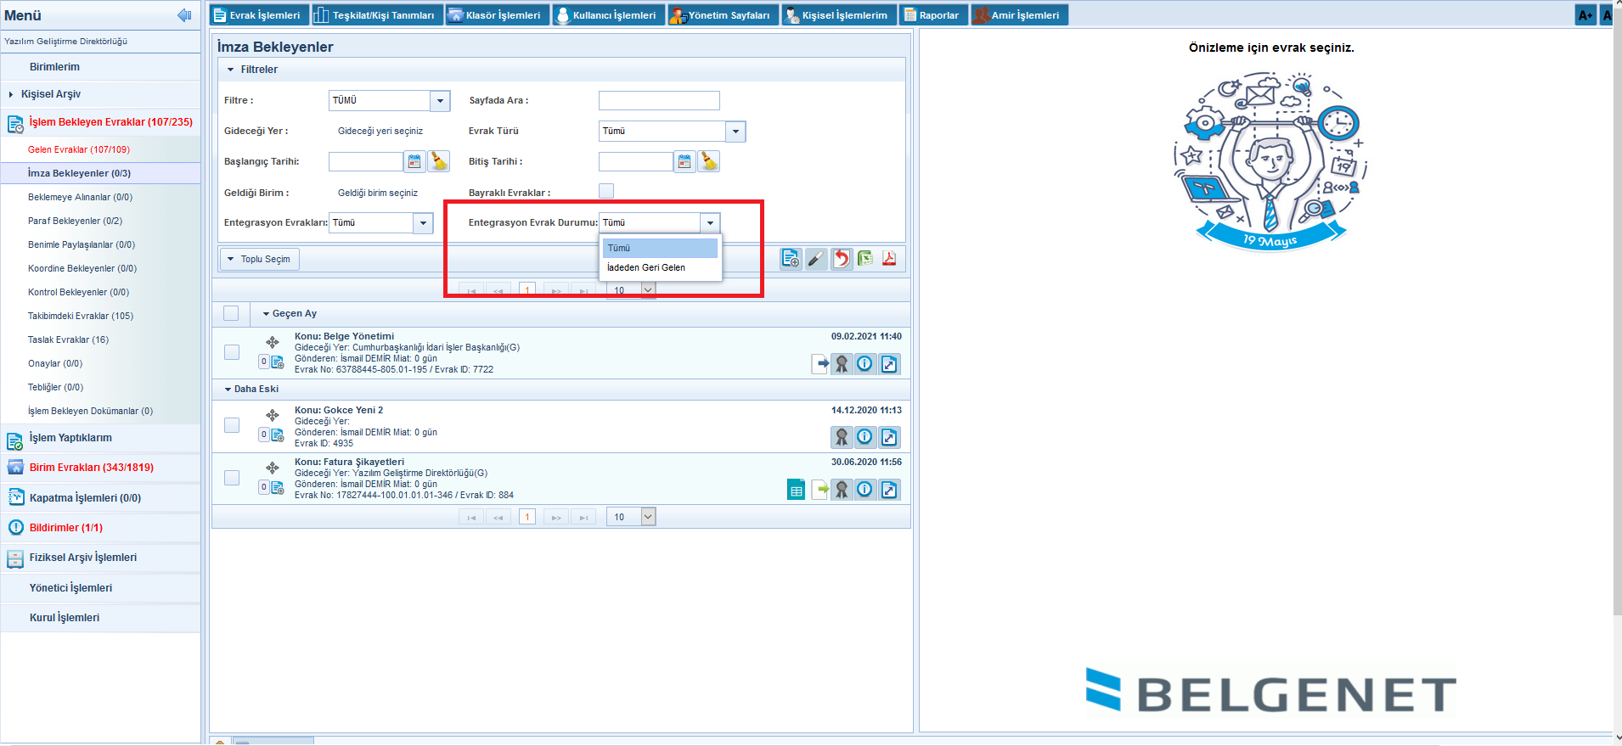Click the pen signing icon in toolbar
1622x746 pixels.
point(815,259)
